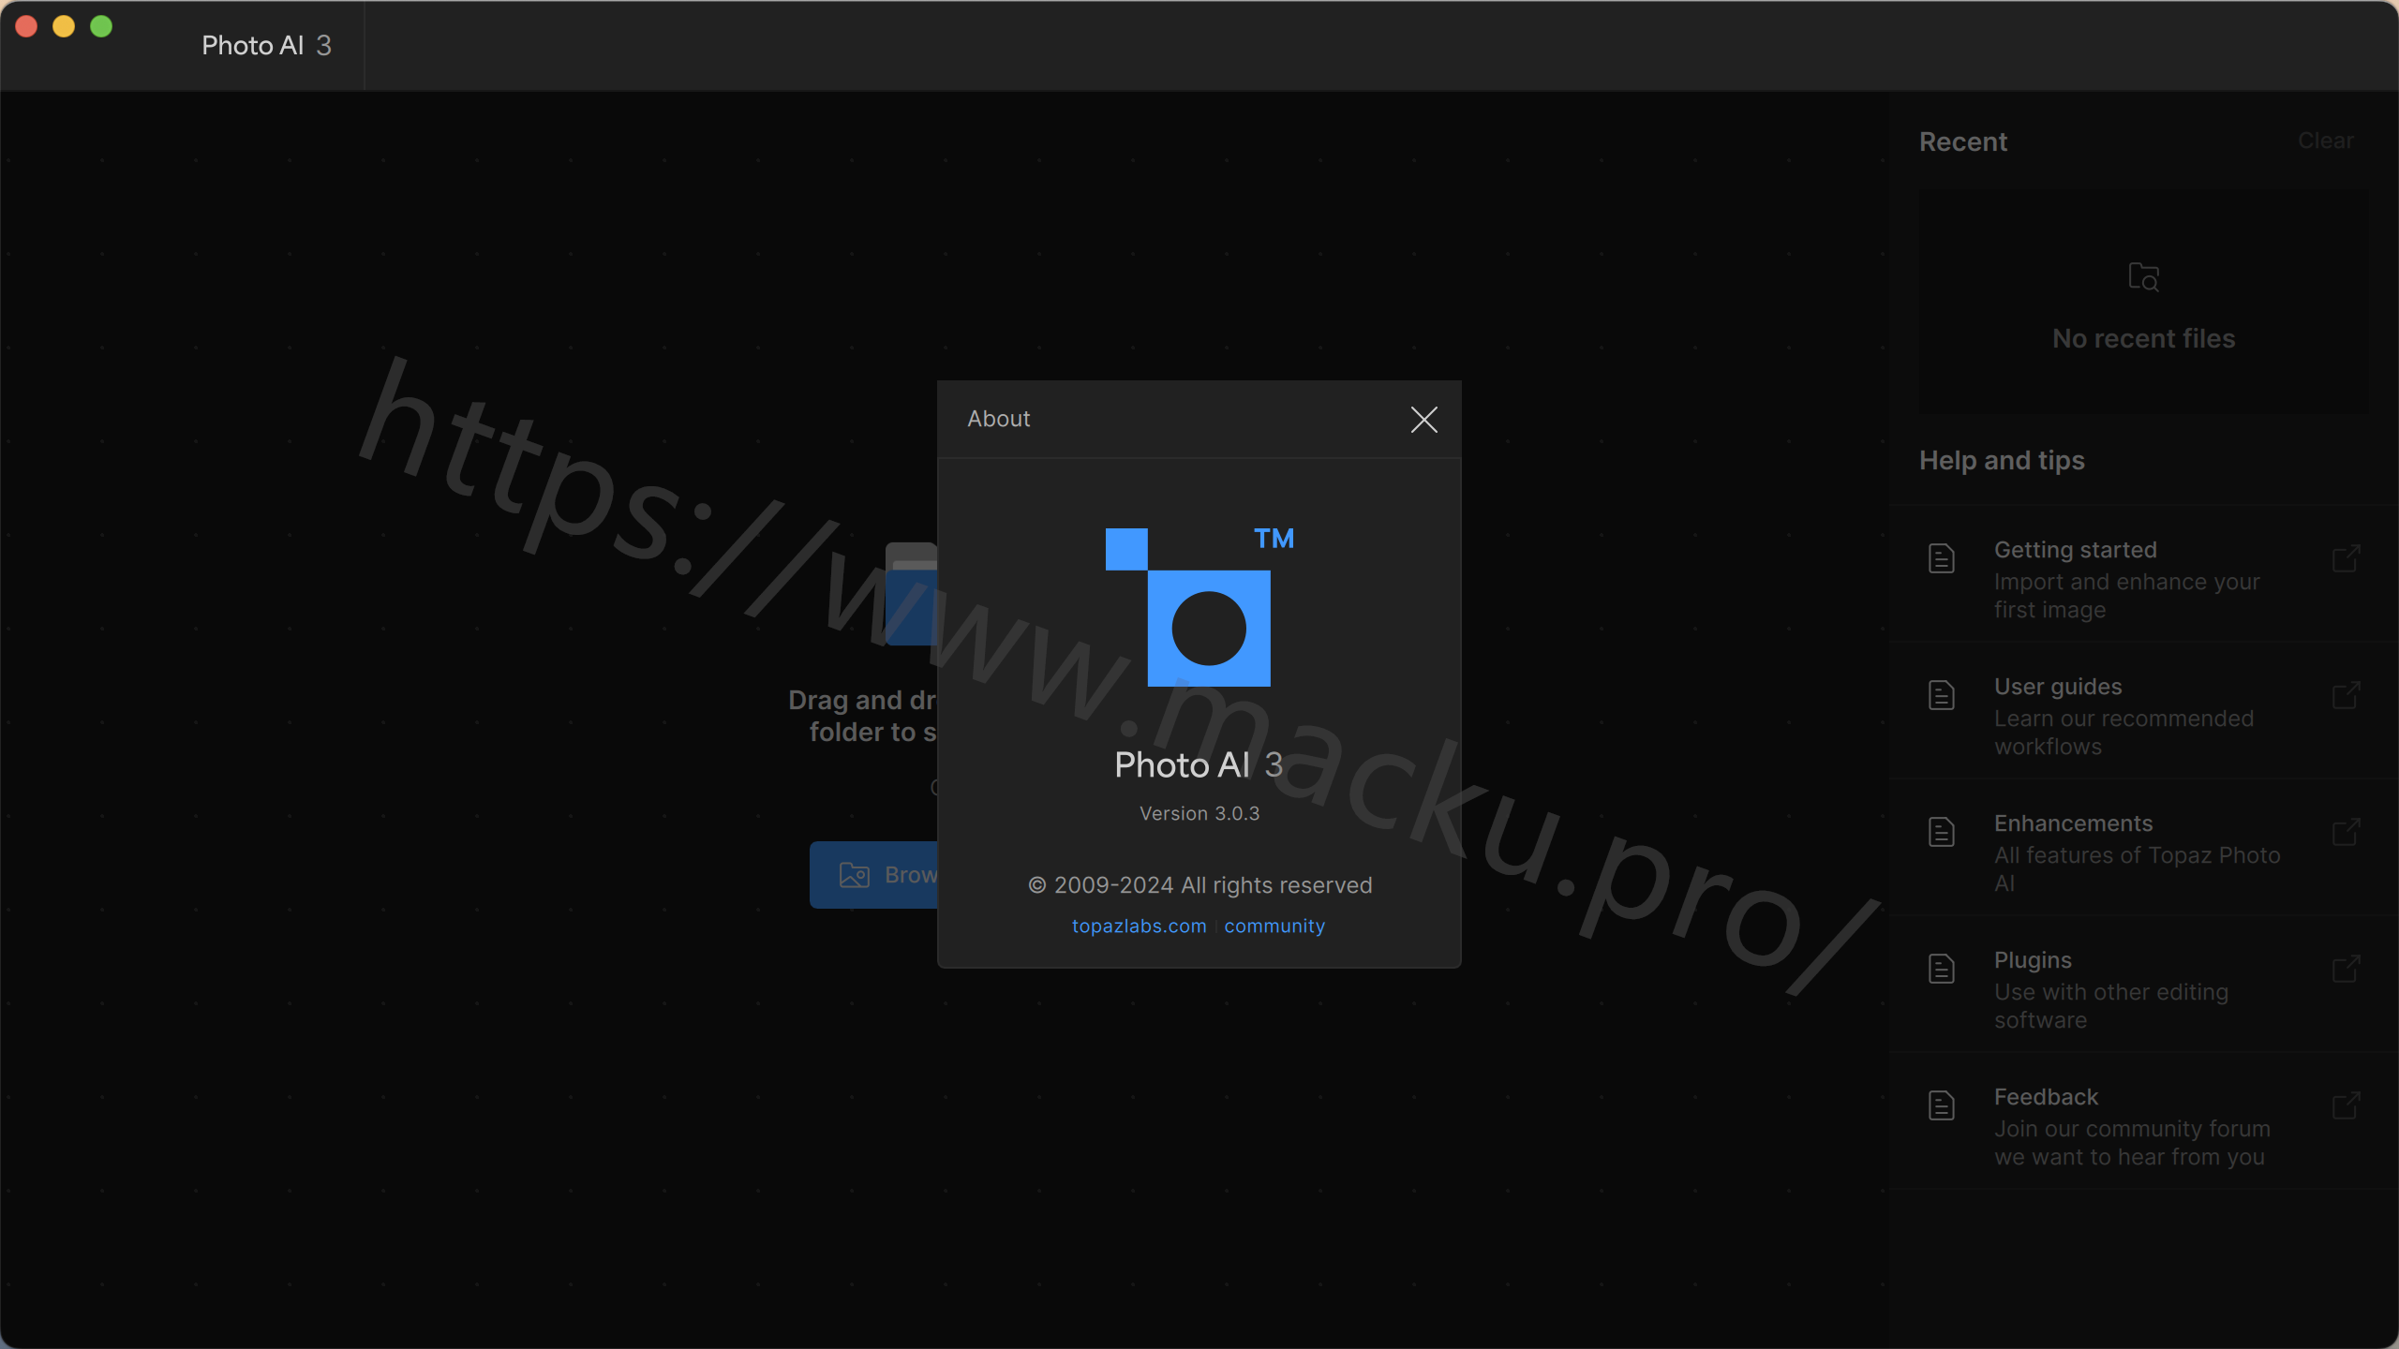Click the No recent files search-folder icon

tap(2143, 277)
